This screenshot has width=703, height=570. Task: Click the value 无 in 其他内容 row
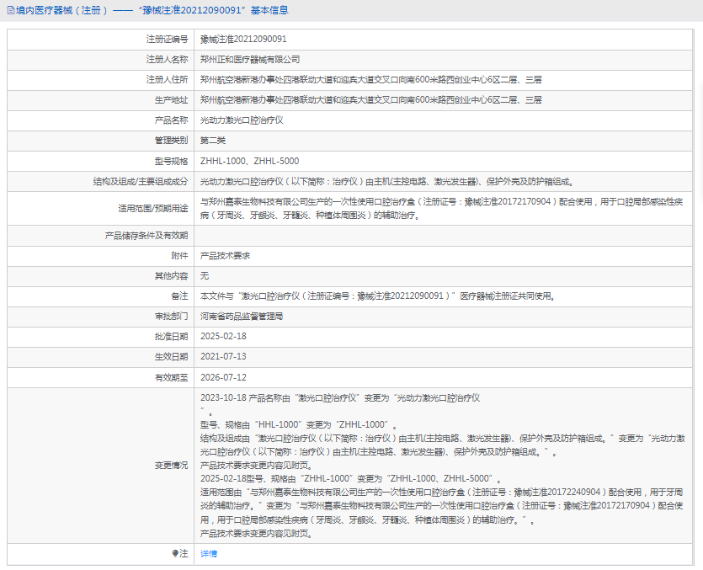(x=205, y=276)
